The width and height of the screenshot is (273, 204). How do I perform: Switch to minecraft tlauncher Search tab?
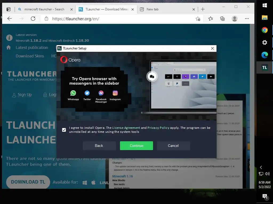(44, 9)
